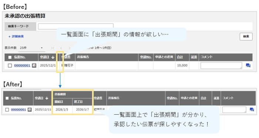The height and width of the screenshot is (138, 259).
Task: Toggle select-all checkbox in Before table header
Action: point(10,57)
